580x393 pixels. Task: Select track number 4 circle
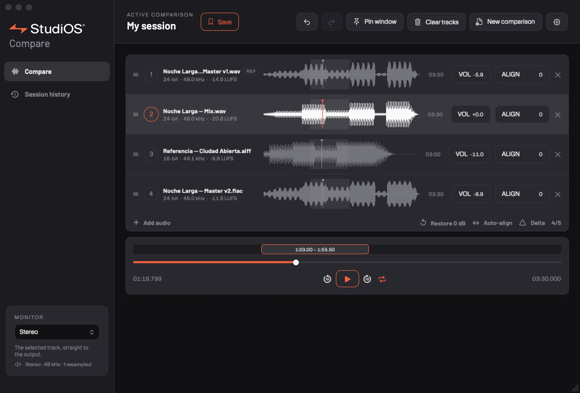151,194
